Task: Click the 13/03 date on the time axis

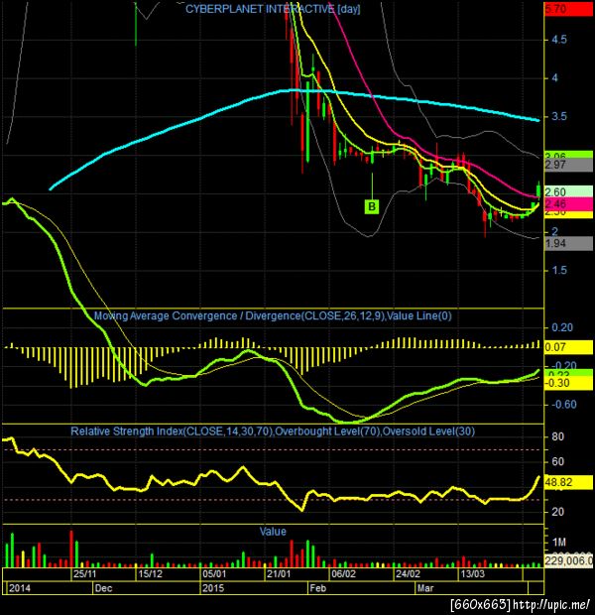Action: click(472, 574)
